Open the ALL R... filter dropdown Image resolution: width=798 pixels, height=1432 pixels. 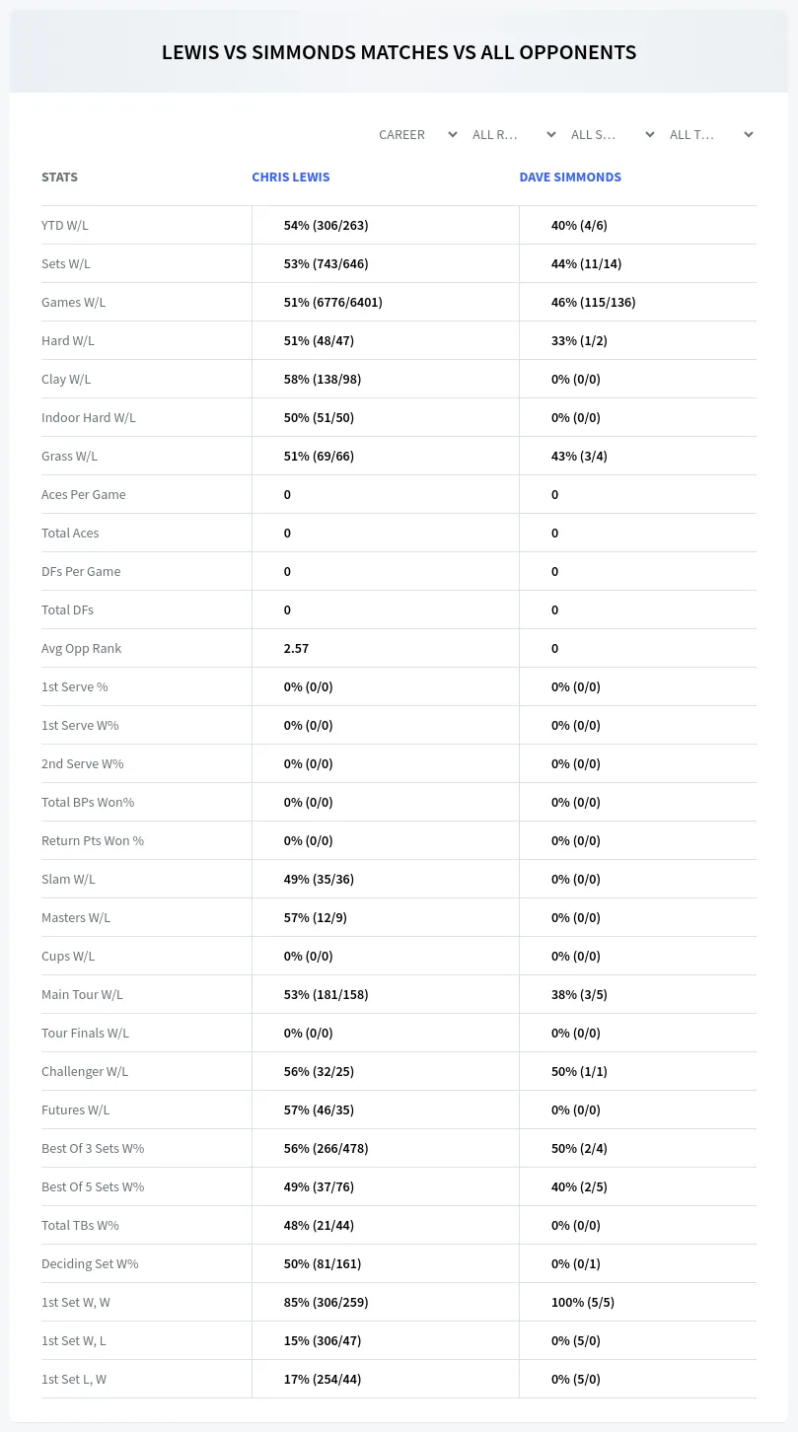[514, 134]
